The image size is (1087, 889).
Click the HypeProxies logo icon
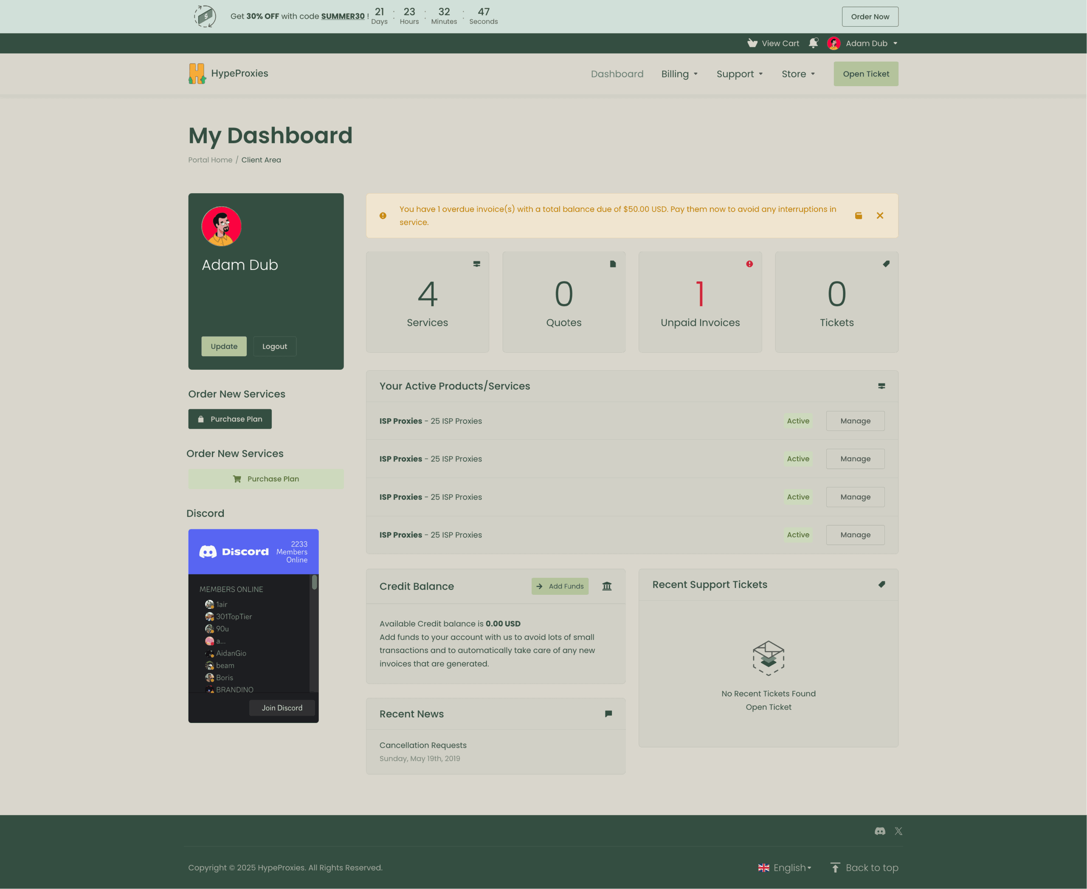tap(197, 73)
